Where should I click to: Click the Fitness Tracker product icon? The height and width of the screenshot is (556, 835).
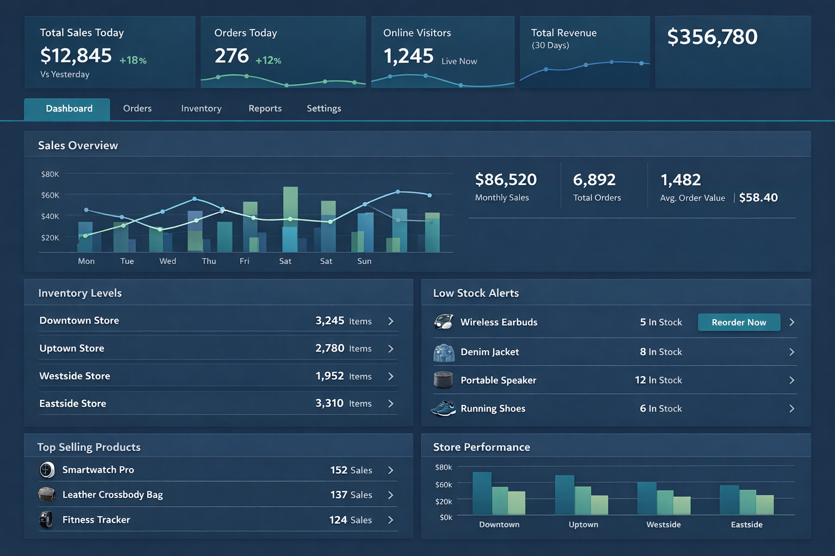[x=47, y=520]
